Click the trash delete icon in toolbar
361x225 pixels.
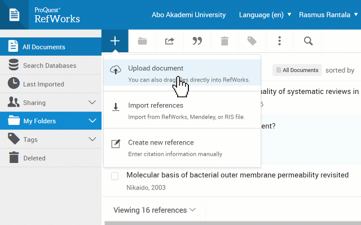(x=224, y=41)
